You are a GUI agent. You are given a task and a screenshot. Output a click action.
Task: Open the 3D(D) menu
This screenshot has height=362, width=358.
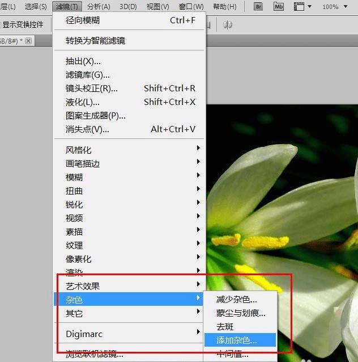click(x=128, y=7)
